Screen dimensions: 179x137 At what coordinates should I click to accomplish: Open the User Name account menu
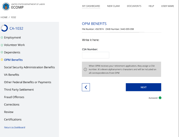click(x=167, y=6)
